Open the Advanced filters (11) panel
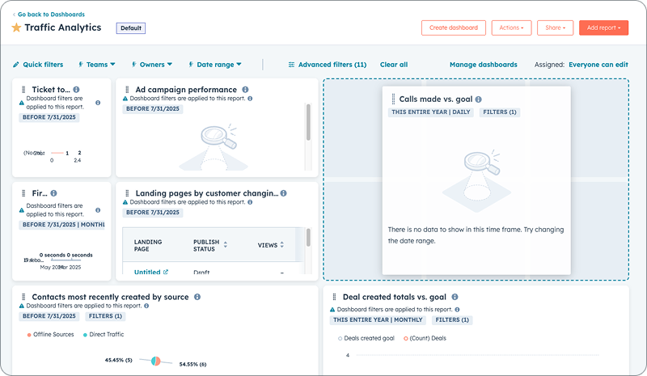 (328, 65)
